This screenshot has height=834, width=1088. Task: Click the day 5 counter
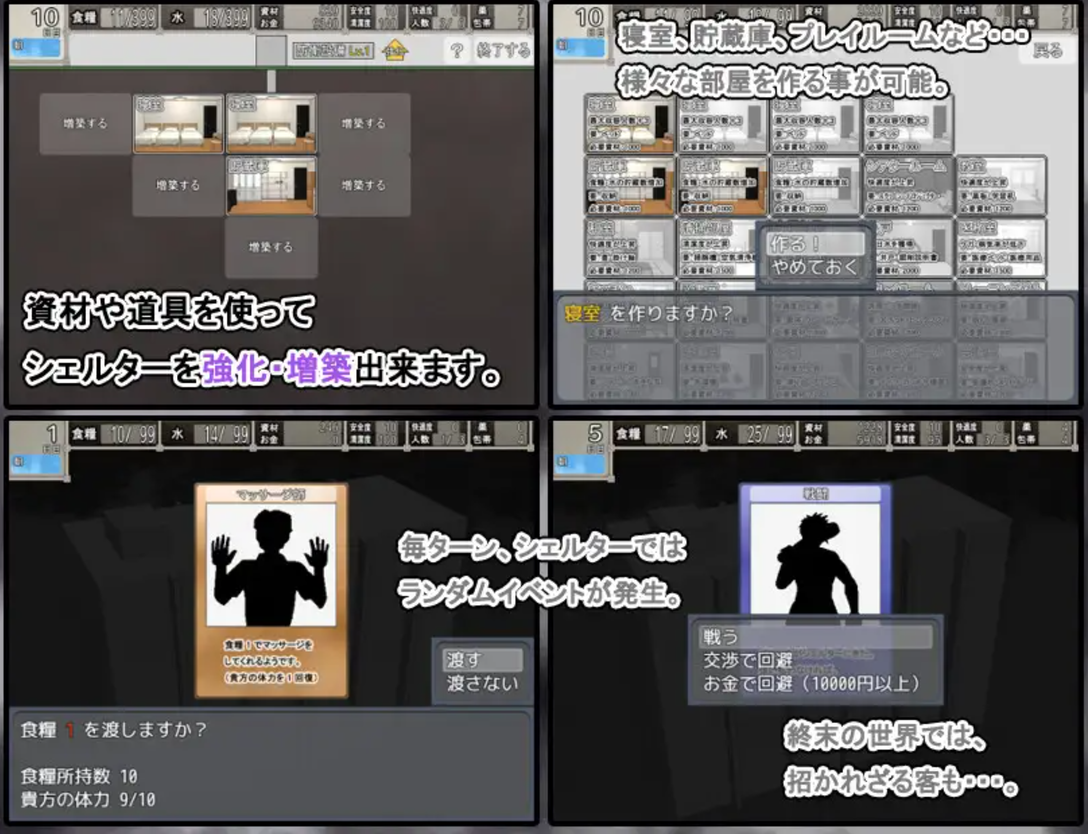(x=595, y=435)
